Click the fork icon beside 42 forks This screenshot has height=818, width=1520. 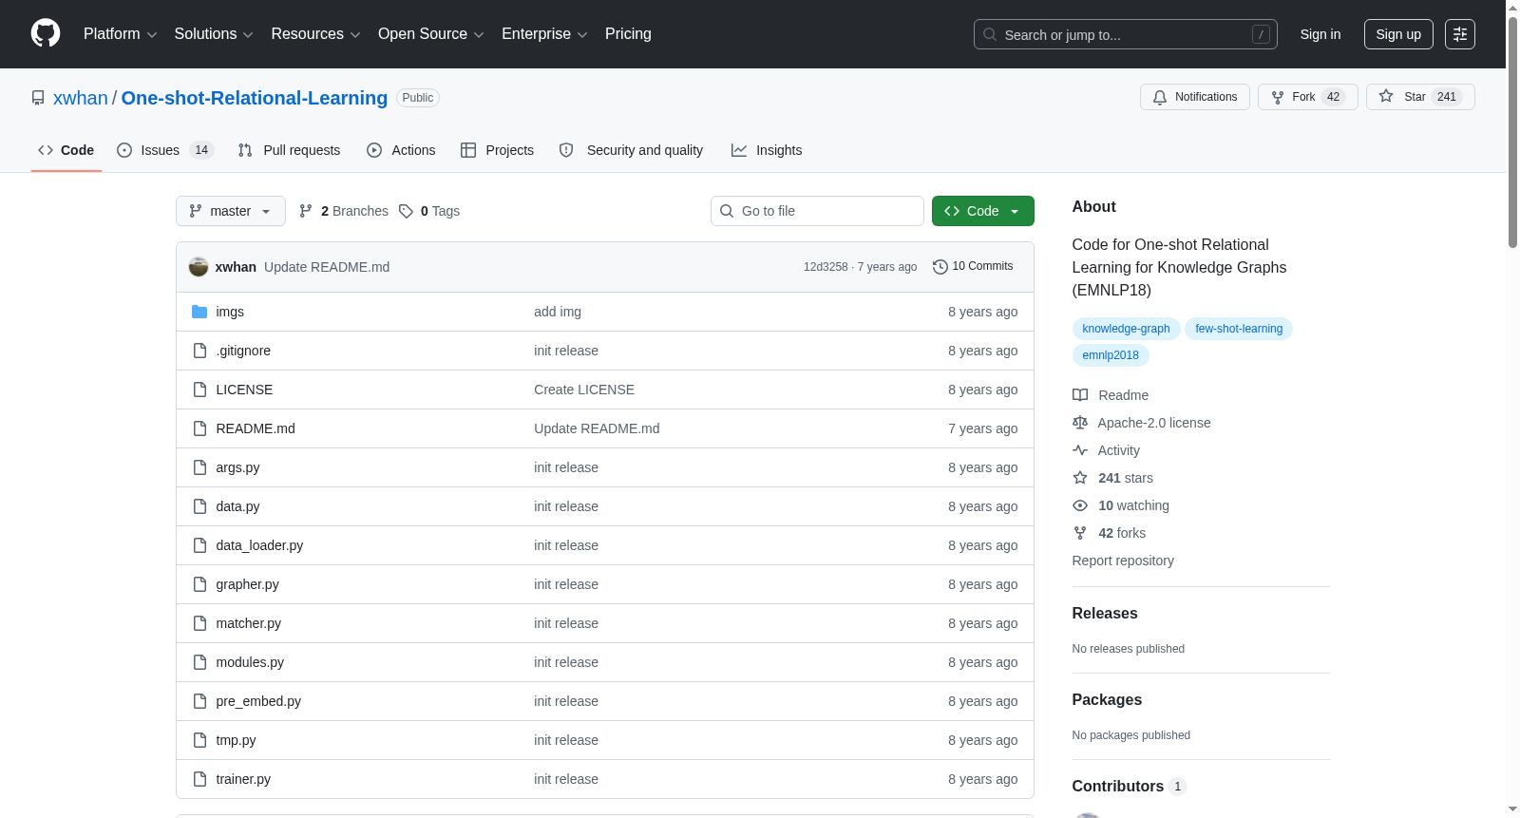pyautogui.click(x=1080, y=533)
